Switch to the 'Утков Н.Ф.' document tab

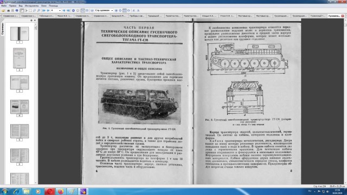(227, 16)
